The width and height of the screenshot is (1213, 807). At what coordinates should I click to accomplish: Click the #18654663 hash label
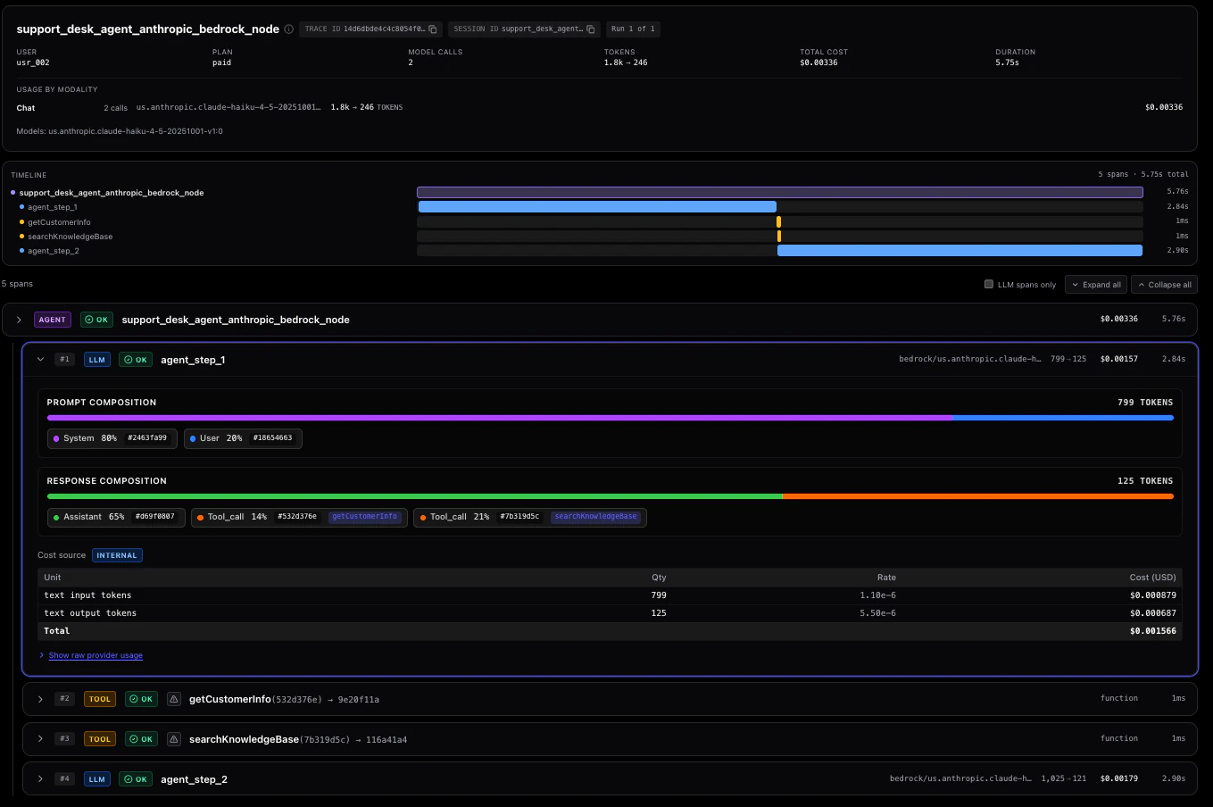272,438
